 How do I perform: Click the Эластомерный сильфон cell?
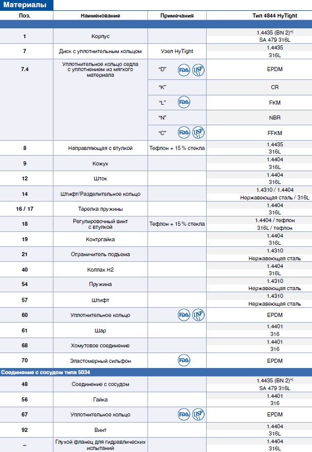pyautogui.click(x=100, y=361)
